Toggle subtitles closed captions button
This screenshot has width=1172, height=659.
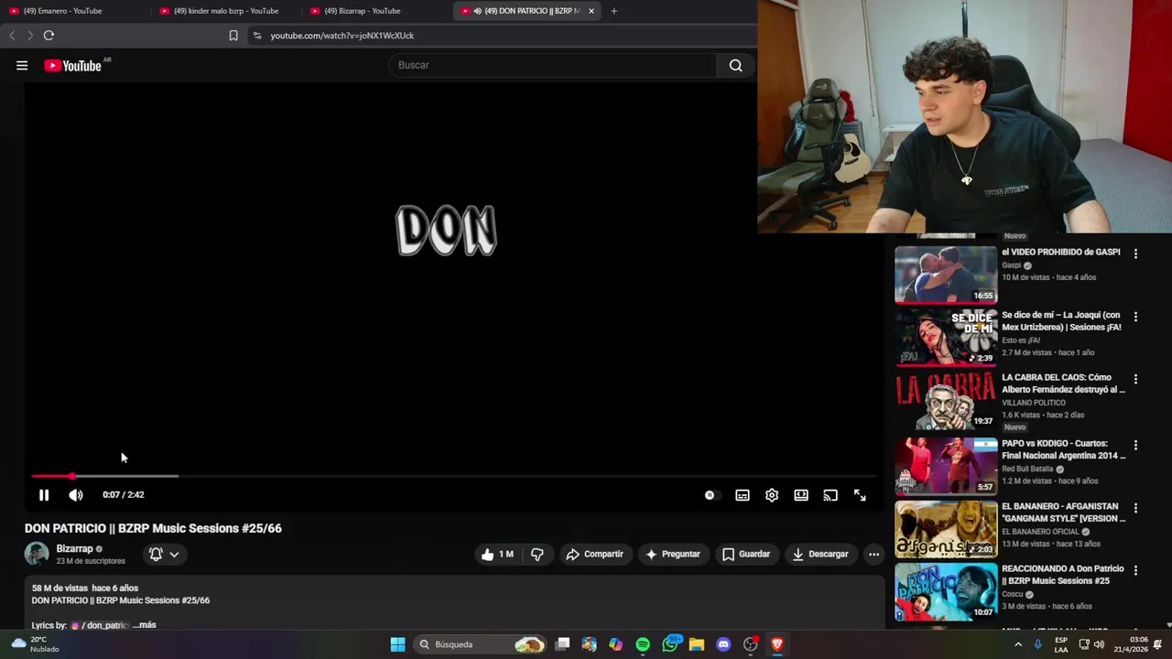743,495
